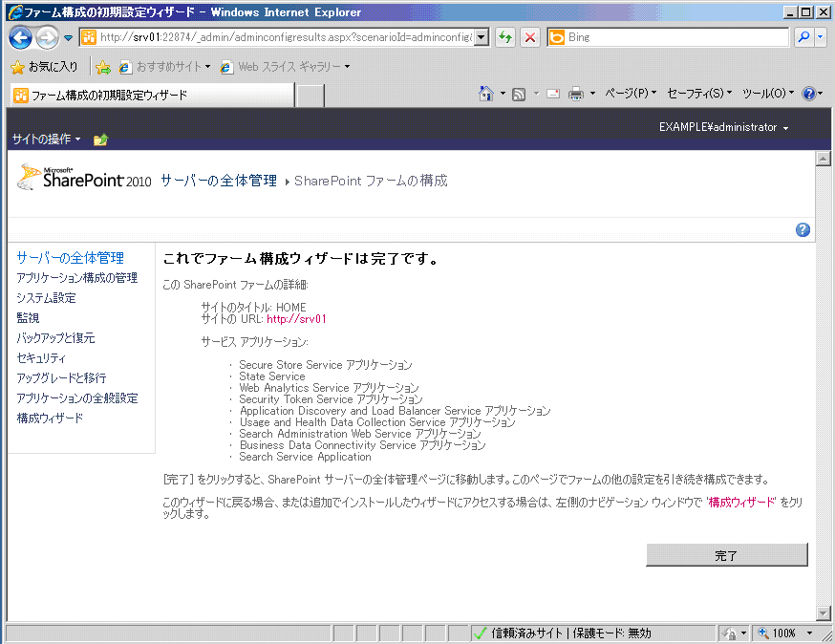Open アップグレードと移行 in sidebar
Image resolution: width=835 pixels, height=644 pixels.
[x=61, y=378]
